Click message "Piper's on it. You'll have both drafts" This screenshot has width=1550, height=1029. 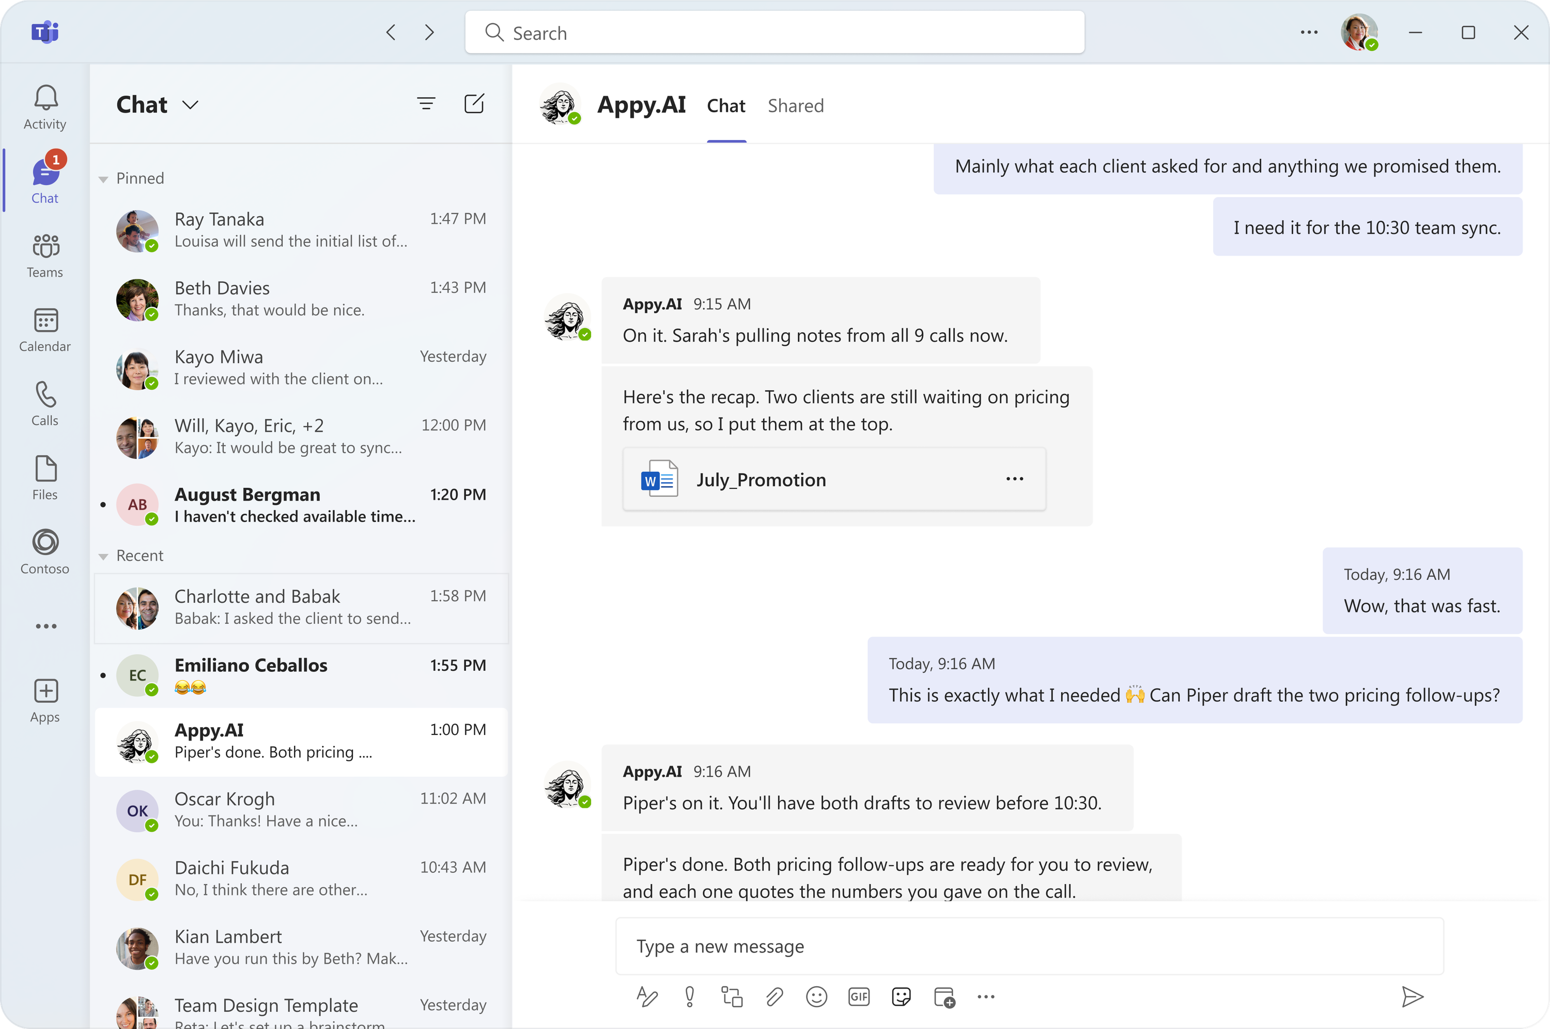867,788
